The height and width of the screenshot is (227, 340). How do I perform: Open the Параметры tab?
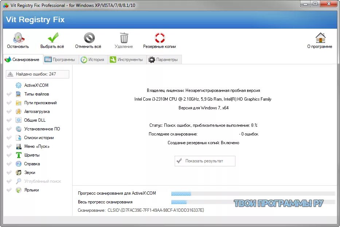pos(164,60)
